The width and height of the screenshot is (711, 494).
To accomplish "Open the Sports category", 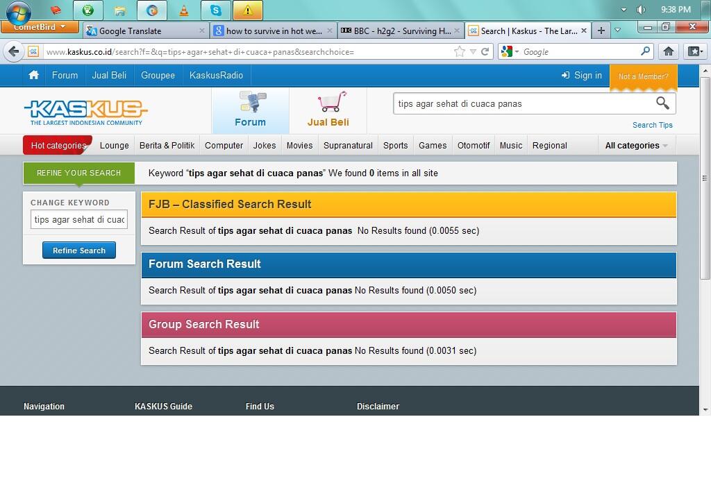I will [395, 146].
